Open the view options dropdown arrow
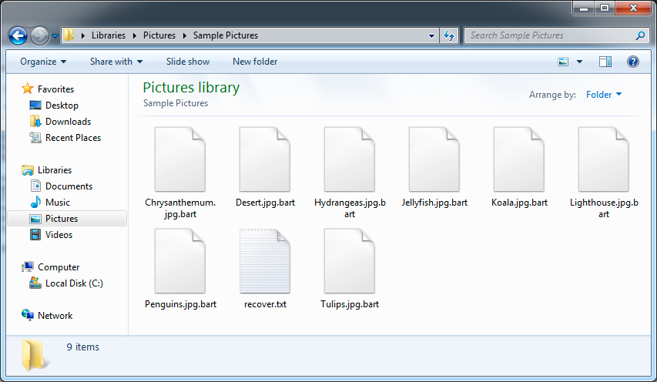This screenshot has height=382, width=657. 579,62
